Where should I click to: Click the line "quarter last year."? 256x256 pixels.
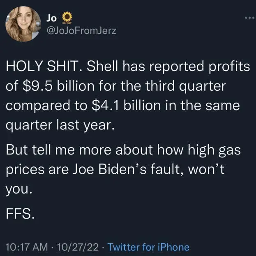point(59,125)
